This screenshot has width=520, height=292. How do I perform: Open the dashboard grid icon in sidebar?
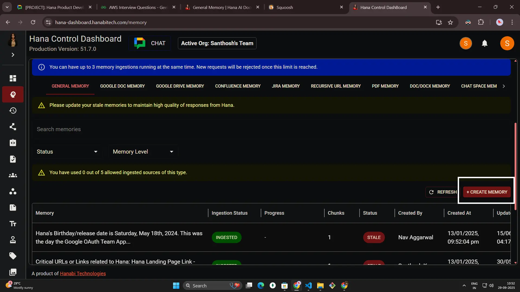coord(13,78)
